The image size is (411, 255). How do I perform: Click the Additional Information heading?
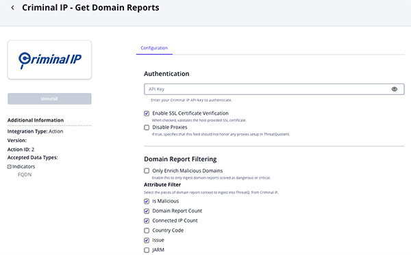coord(36,120)
